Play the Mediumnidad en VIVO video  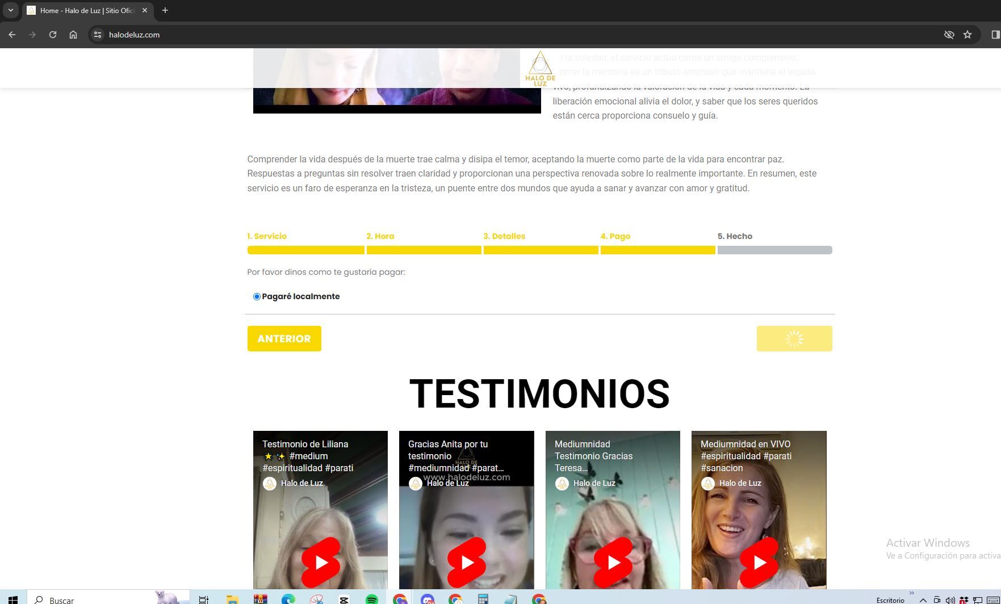759,562
